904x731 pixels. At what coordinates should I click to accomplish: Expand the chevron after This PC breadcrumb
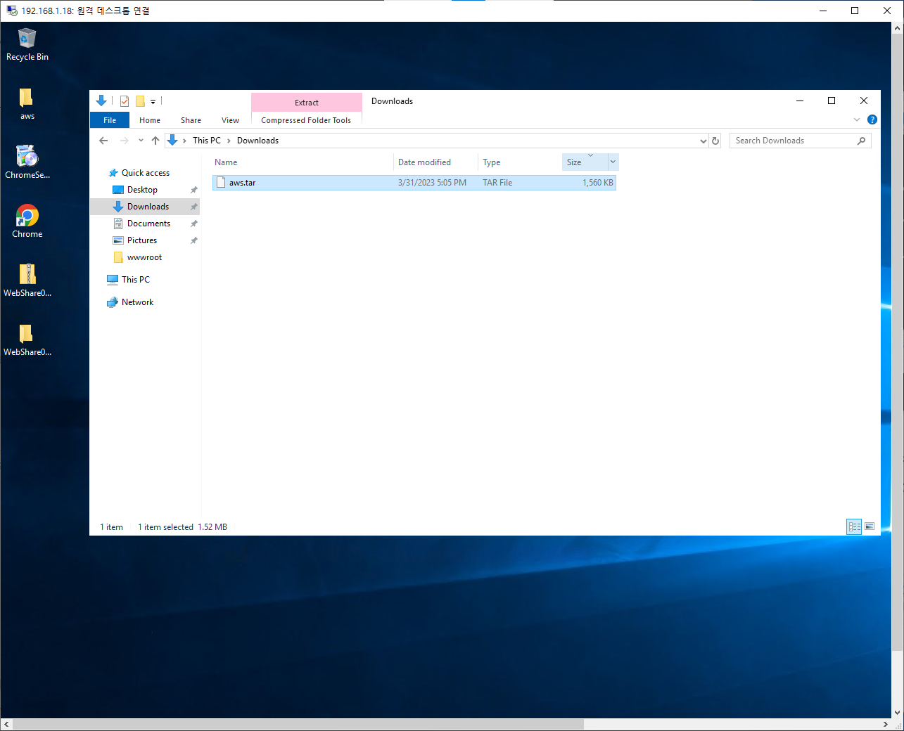pos(229,141)
